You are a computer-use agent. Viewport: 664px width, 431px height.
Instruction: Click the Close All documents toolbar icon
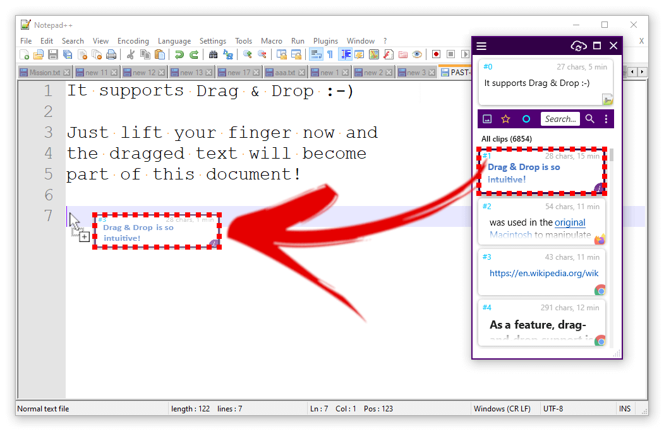tap(97, 54)
